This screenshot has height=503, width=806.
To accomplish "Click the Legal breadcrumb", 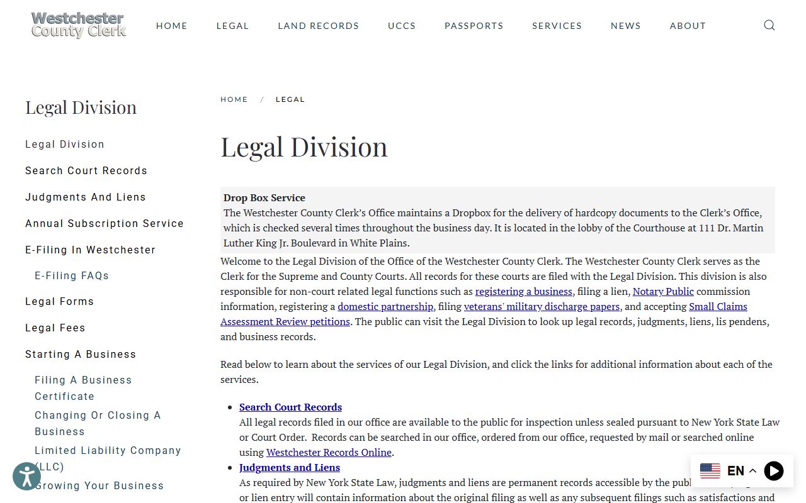I will click(290, 99).
